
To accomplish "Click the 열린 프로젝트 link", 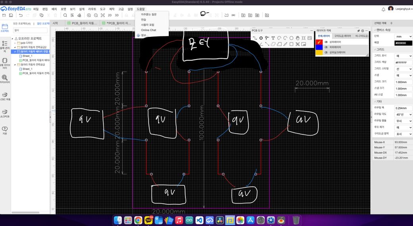I will (x=43, y=23).
